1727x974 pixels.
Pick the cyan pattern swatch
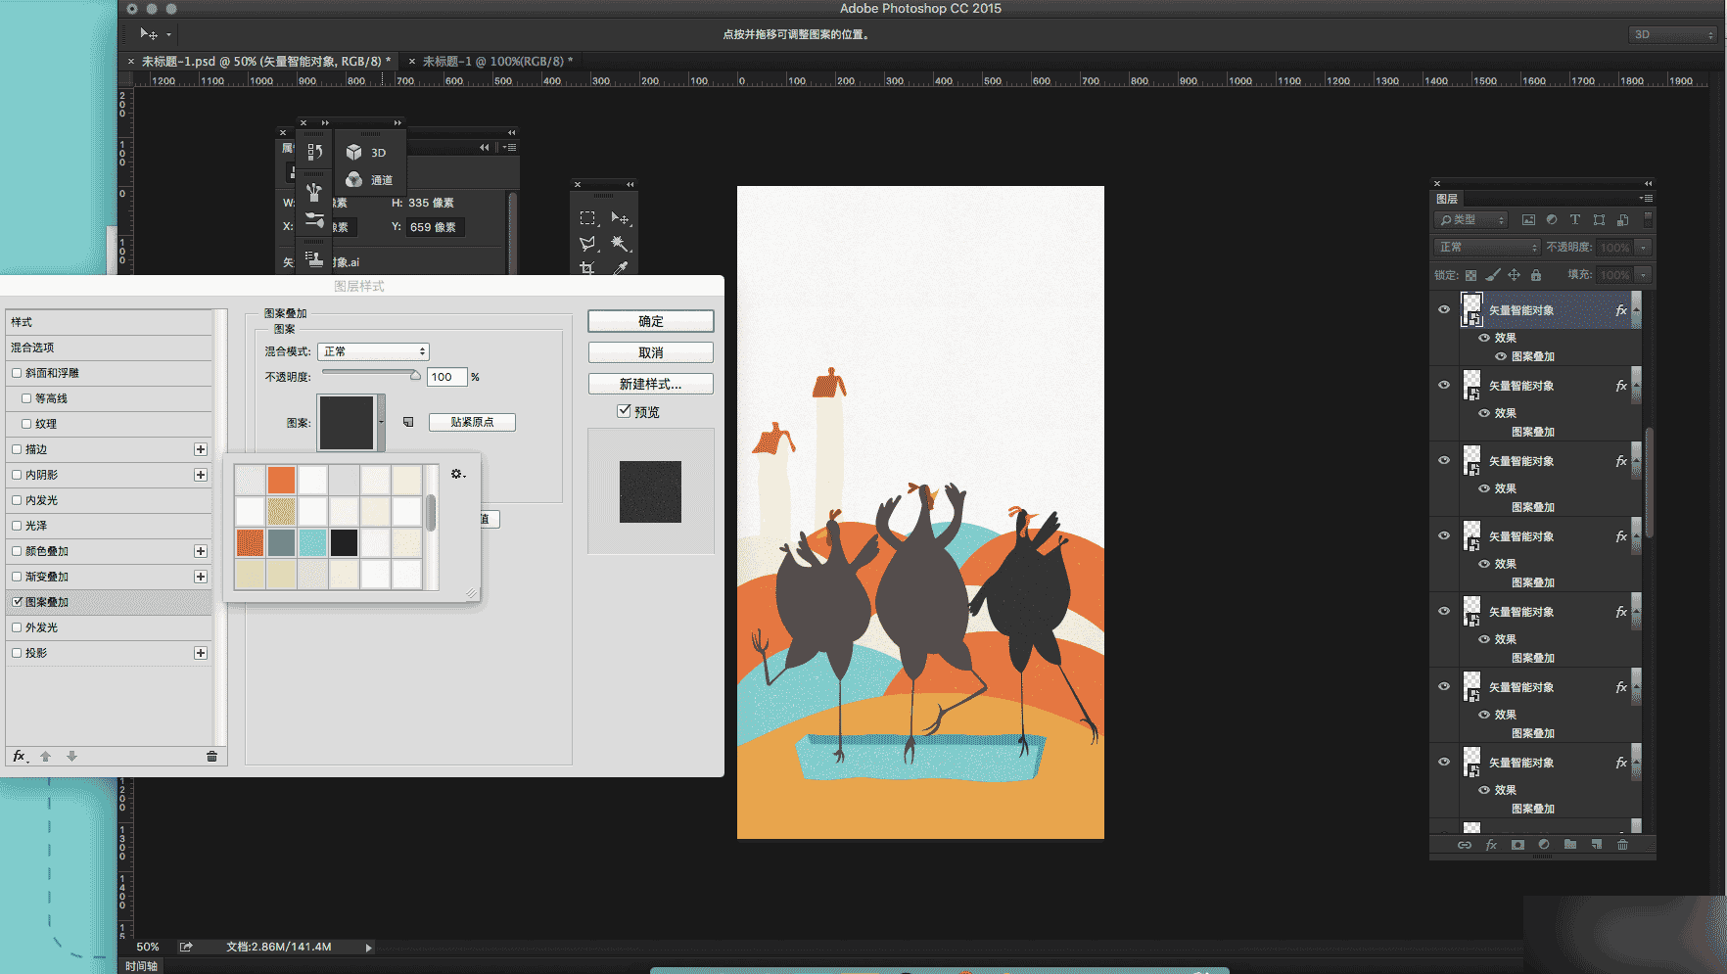tap(312, 542)
